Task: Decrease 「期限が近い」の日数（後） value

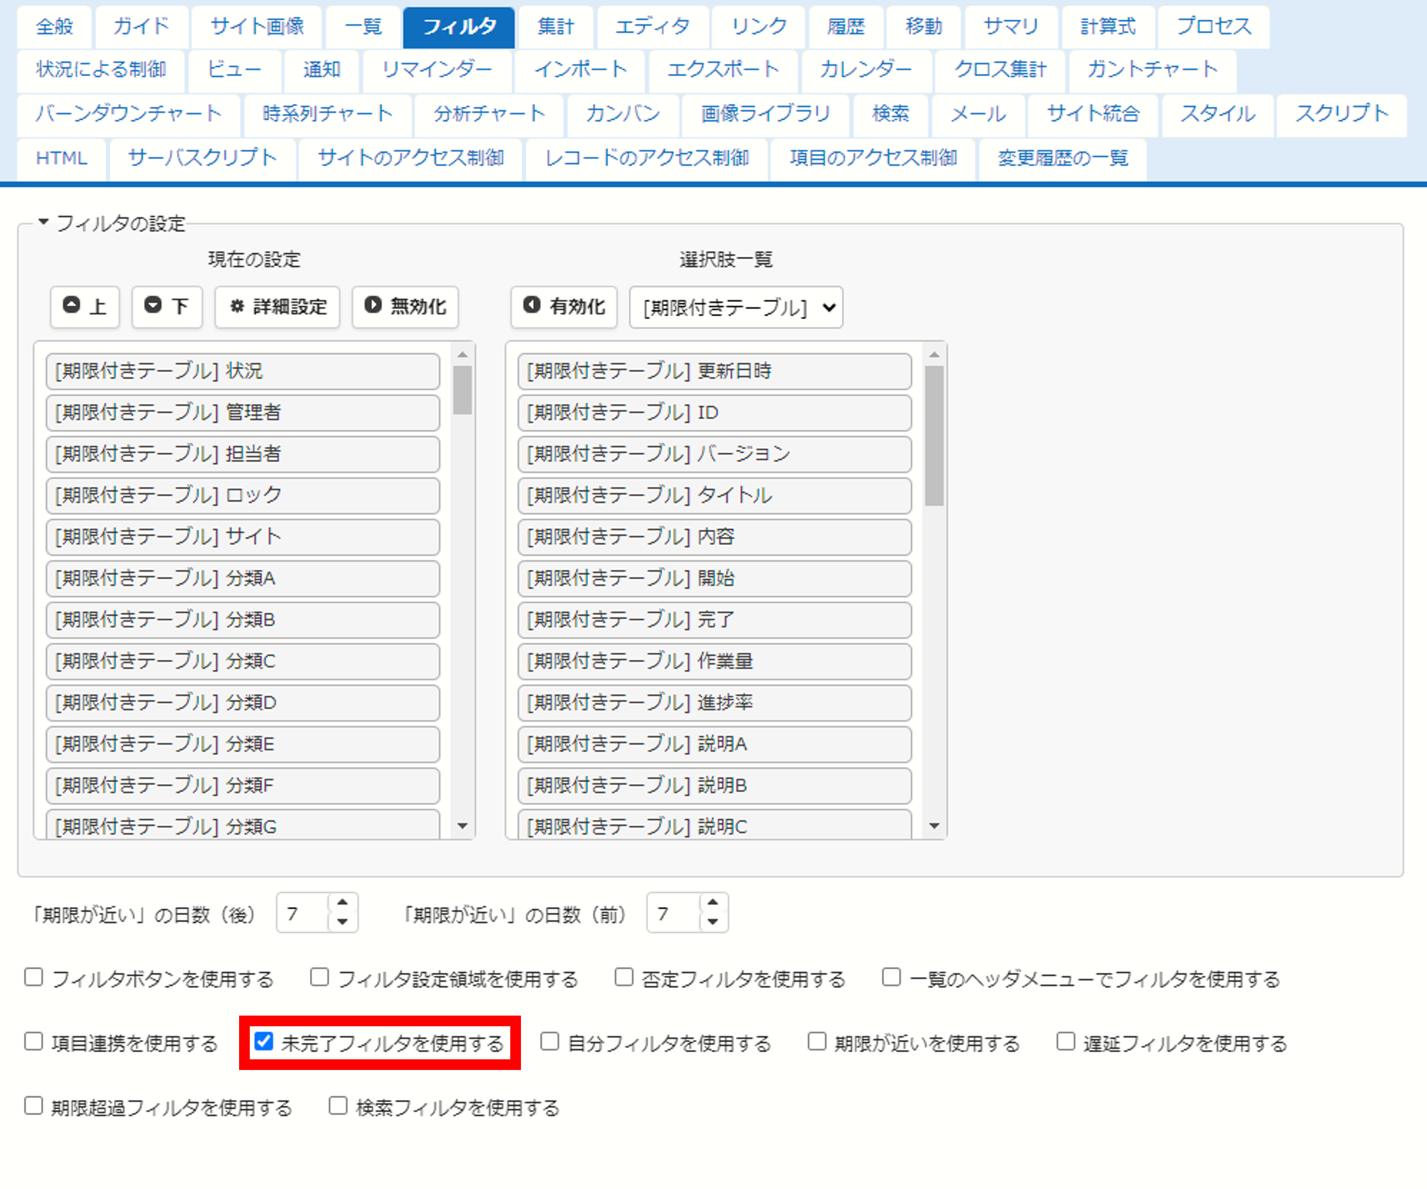Action: pyautogui.click(x=342, y=922)
